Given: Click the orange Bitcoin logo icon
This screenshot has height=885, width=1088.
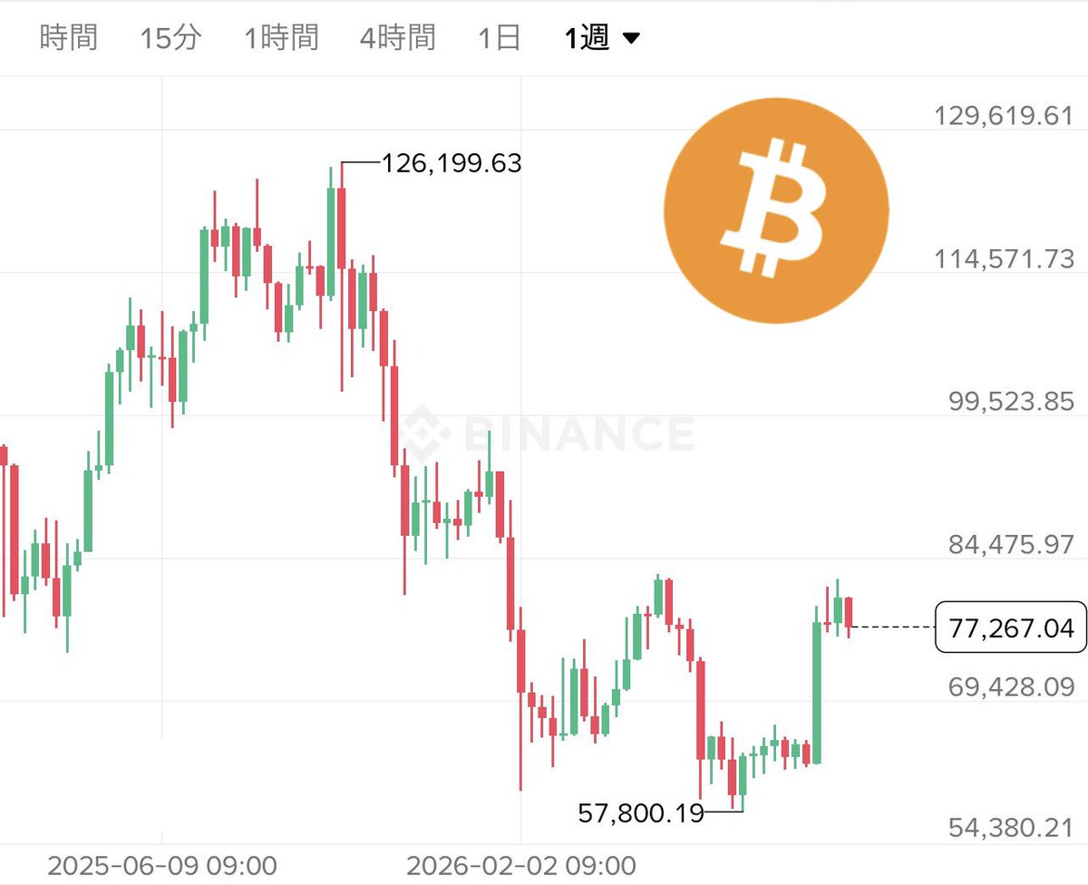Looking at the screenshot, I should point(776,209).
